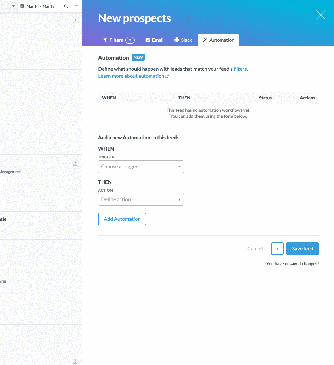
Task: Click Cancel to discard changes
Action: (x=255, y=249)
